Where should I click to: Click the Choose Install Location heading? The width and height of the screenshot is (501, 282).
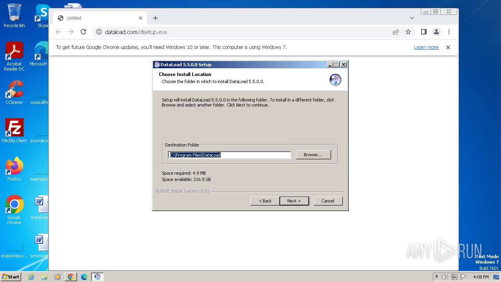point(185,74)
